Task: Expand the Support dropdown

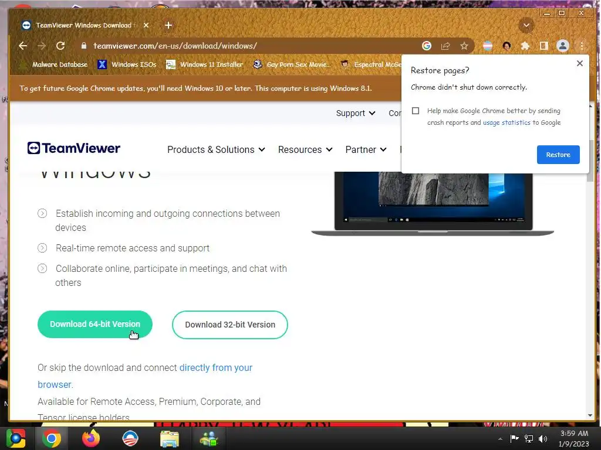Action: tap(355, 113)
